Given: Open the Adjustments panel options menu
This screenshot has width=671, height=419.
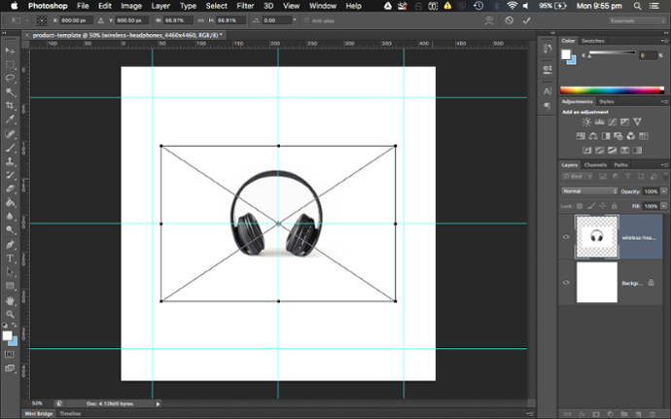Looking at the screenshot, I should (664, 101).
